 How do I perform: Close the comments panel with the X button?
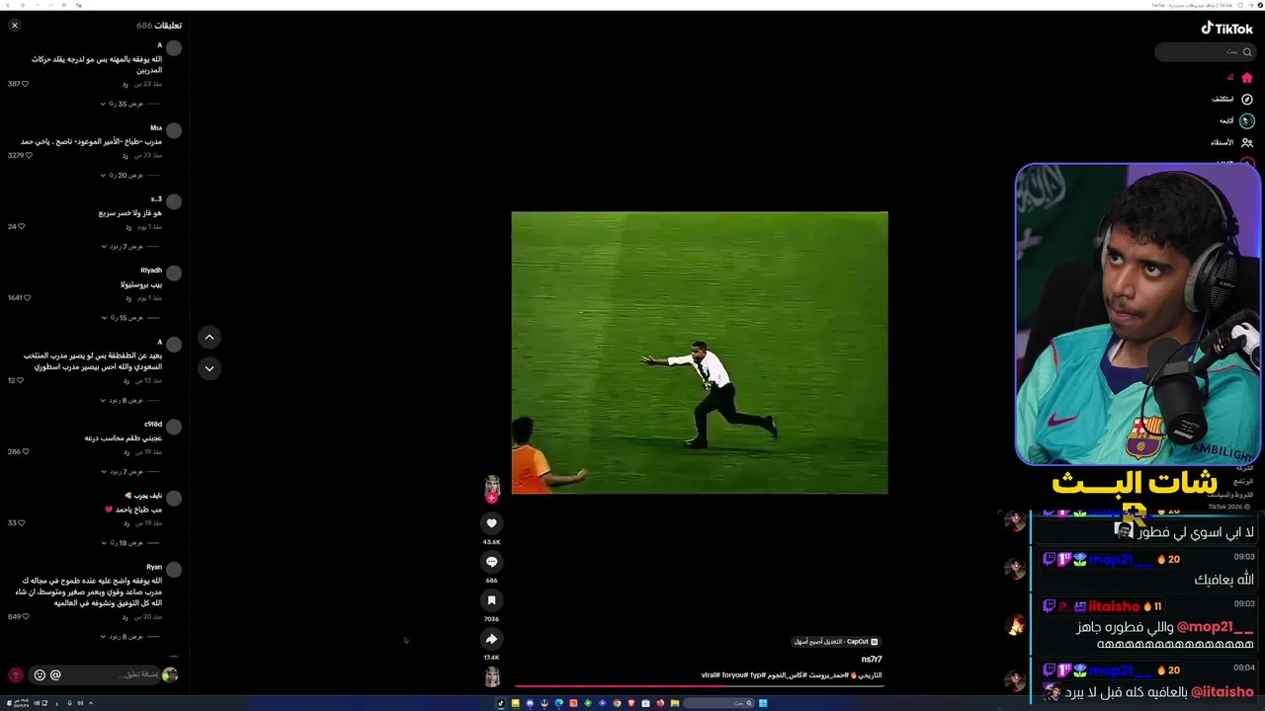click(x=15, y=25)
